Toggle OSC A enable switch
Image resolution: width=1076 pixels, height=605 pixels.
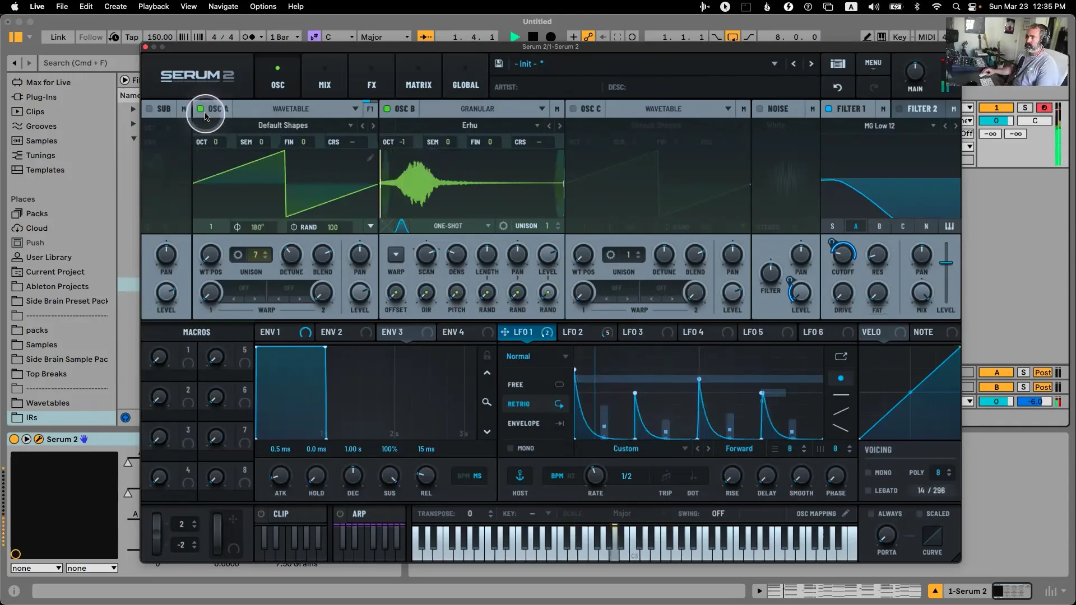(x=200, y=109)
